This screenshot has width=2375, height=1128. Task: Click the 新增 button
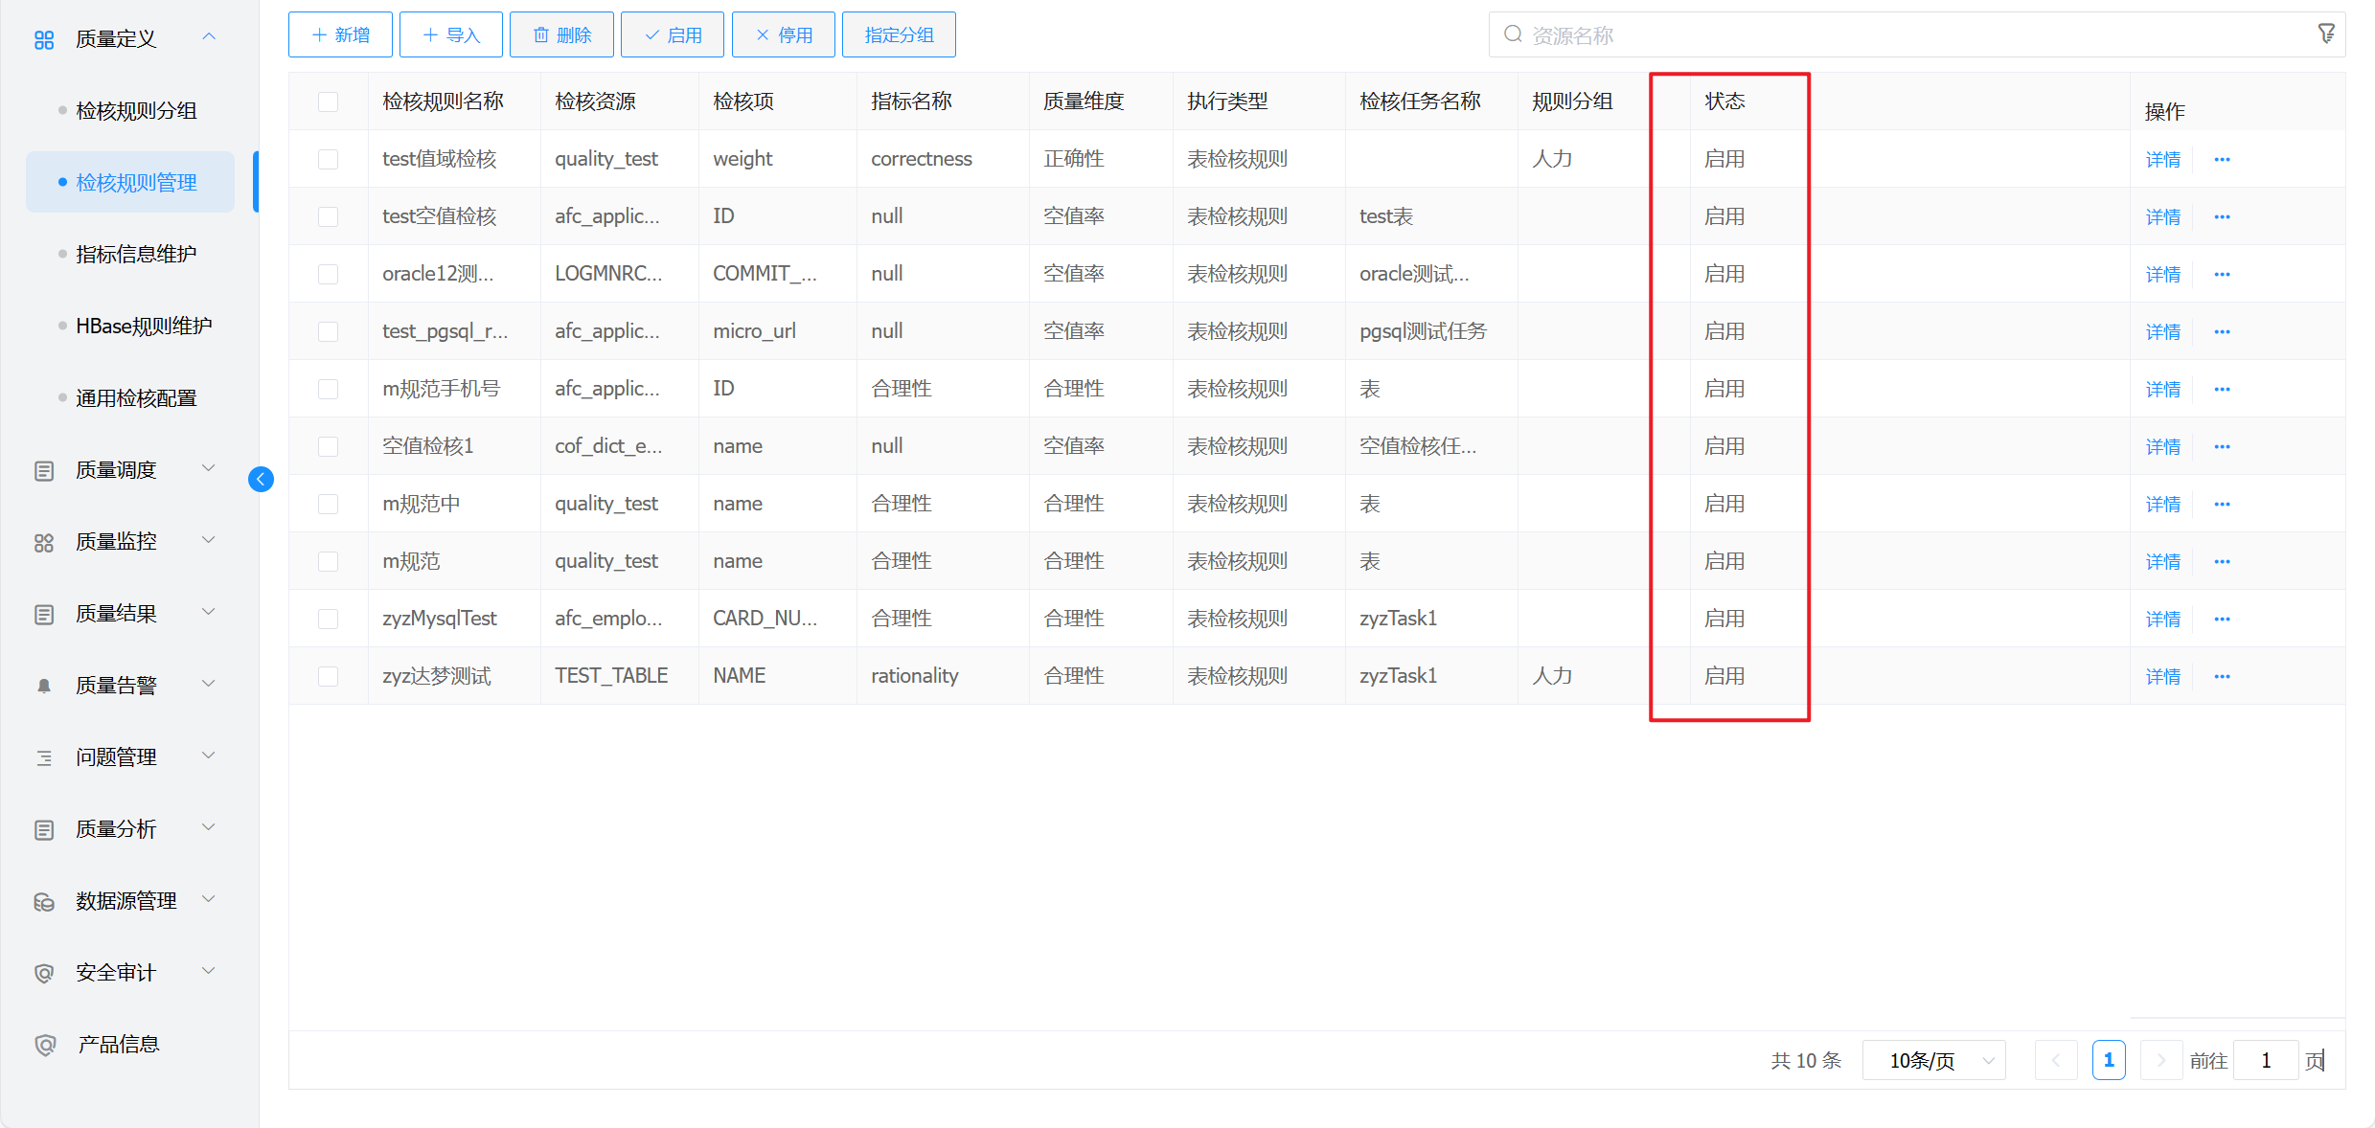pos(341,35)
